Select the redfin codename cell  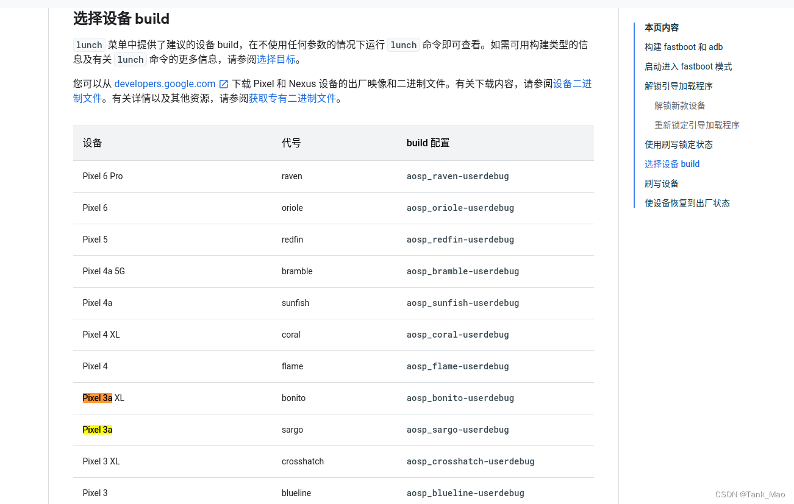(292, 240)
